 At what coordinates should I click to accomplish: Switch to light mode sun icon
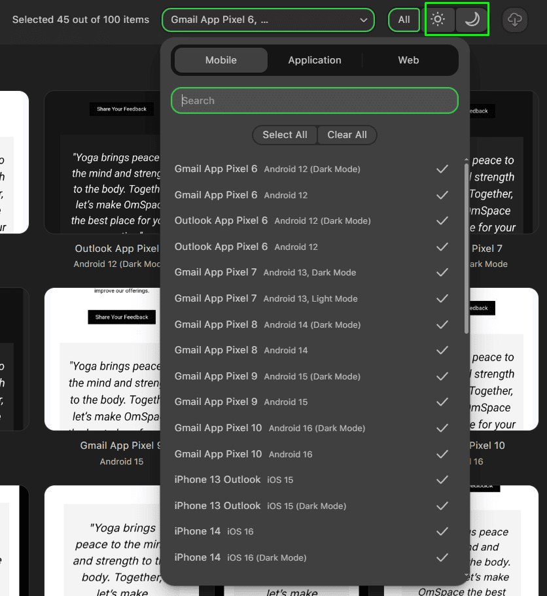(x=438, y=20)
